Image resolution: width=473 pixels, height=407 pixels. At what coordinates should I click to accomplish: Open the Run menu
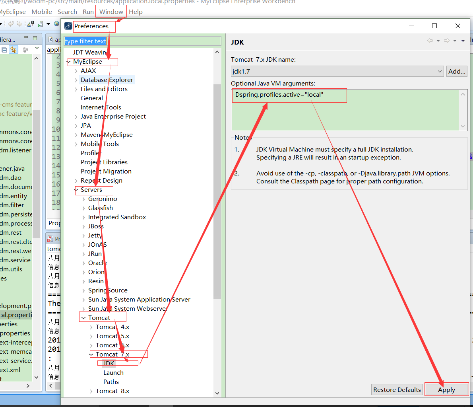88,12
